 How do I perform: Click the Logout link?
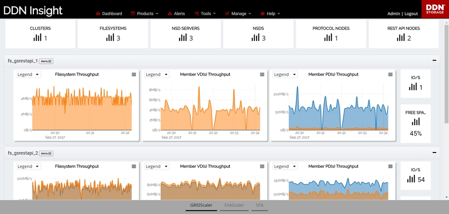(x=411, y=14)
